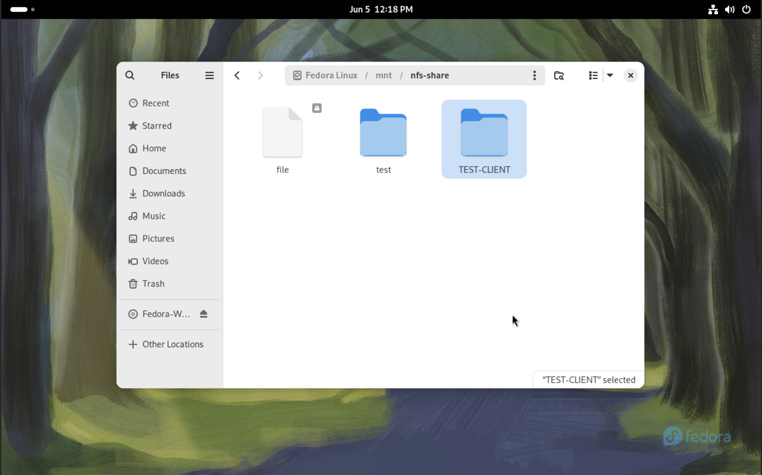Navigate to mnt in path bar
This screenshot has height=475, width=762.
(384, 75)
